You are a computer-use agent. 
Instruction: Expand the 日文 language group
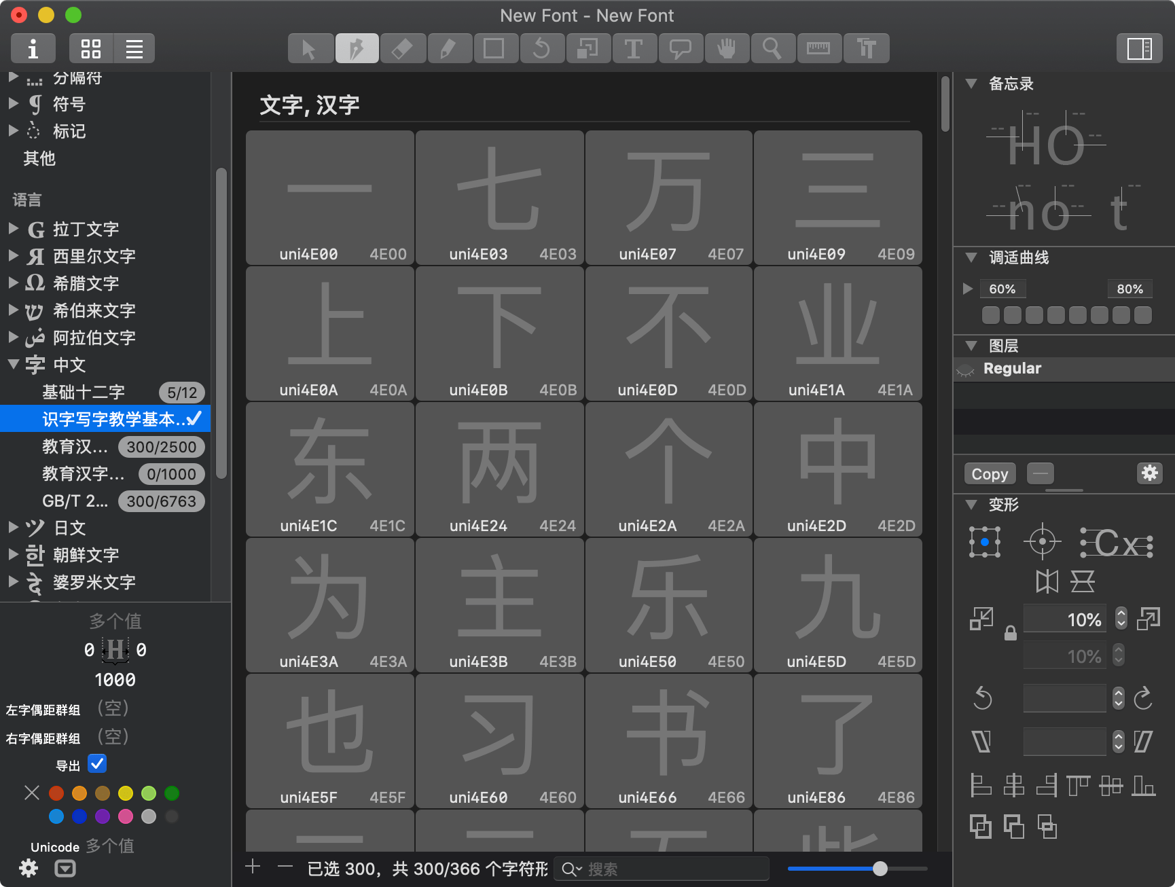[13, 527]
